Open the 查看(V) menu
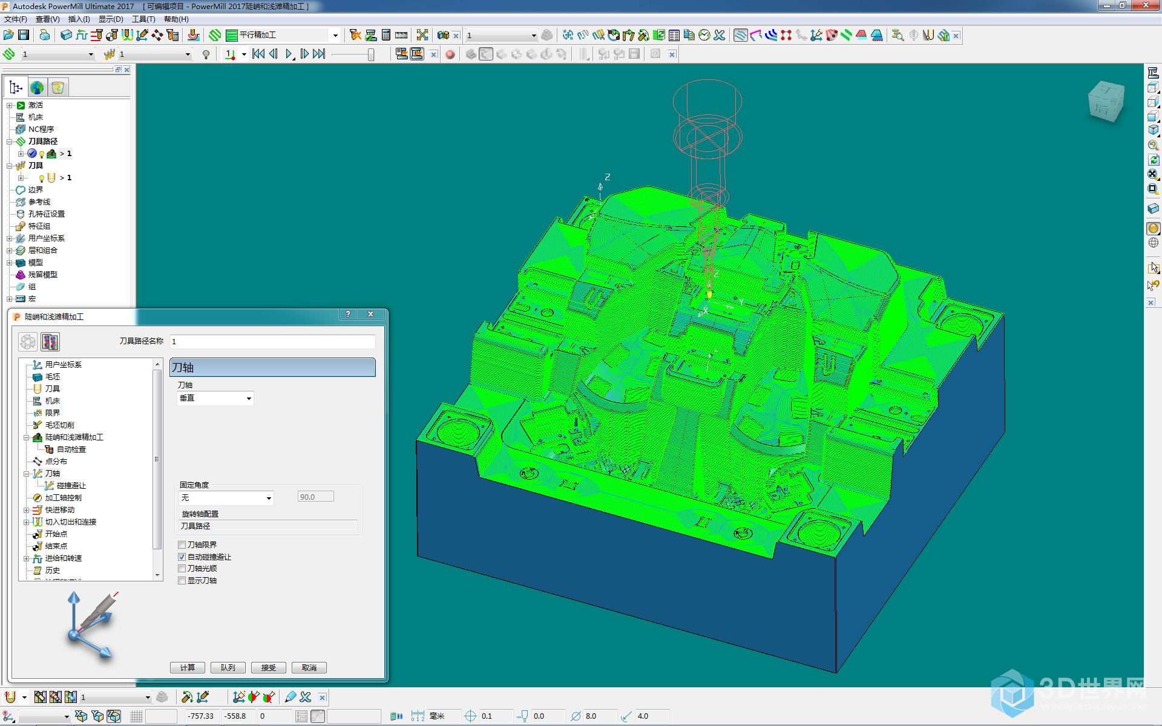This screenshot has width=1162, height=726. (x=48, y=19)
